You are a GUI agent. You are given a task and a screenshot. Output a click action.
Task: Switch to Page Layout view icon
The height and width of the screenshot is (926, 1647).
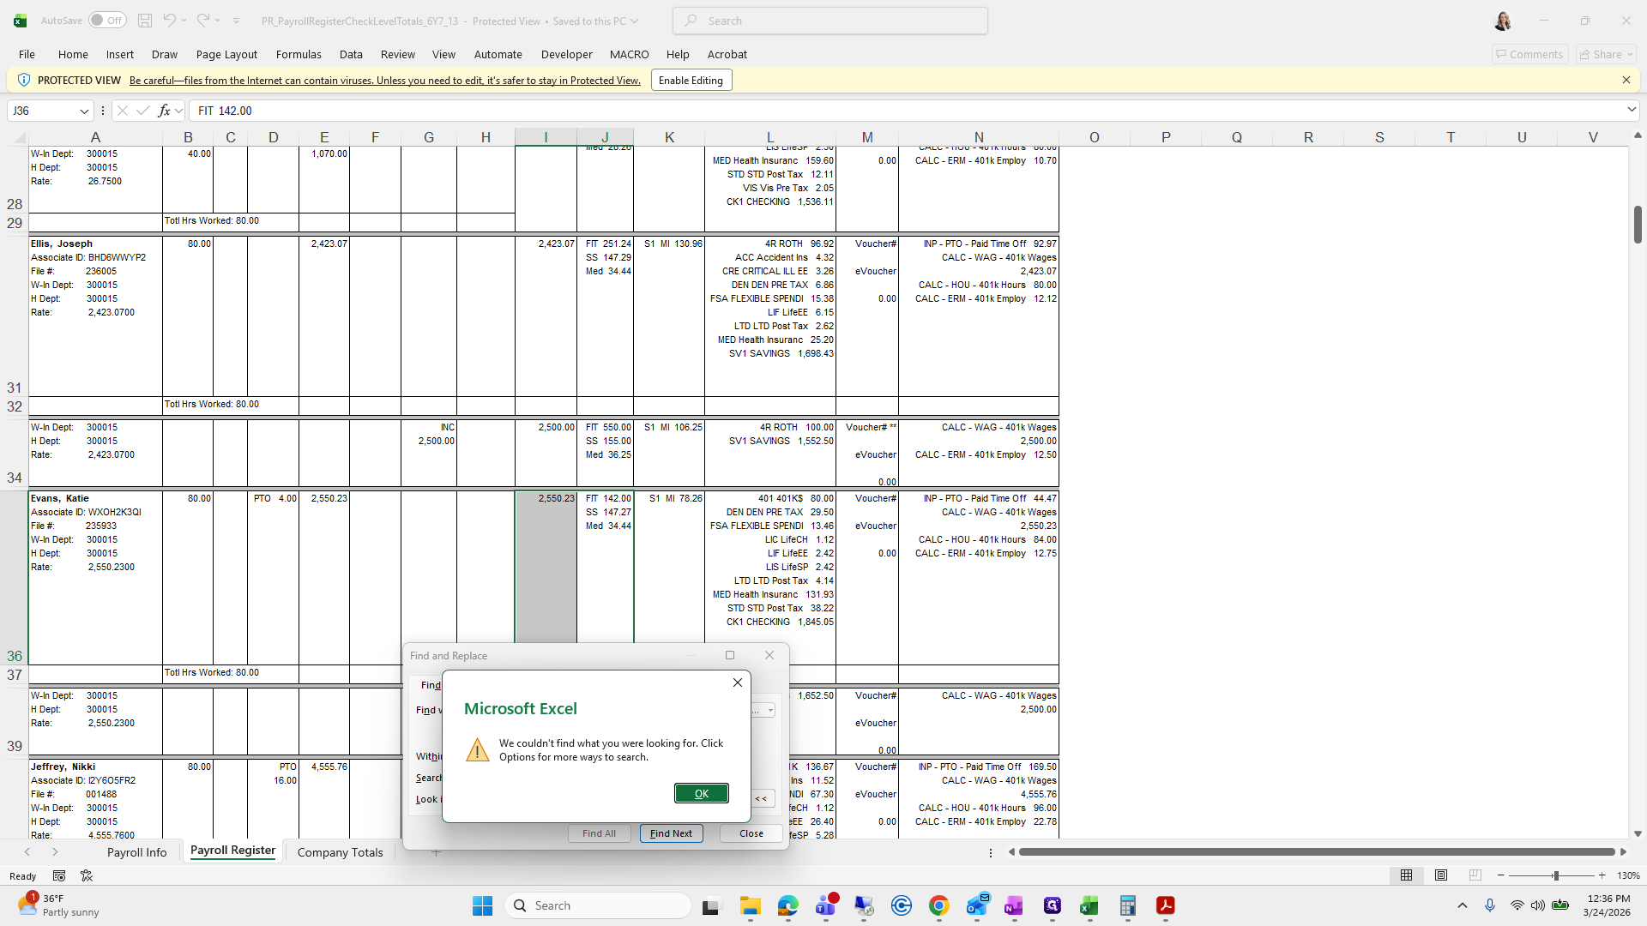coord(1441,875)
